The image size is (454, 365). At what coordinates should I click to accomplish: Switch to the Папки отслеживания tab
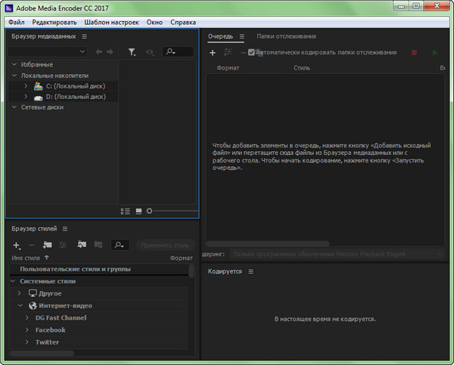(x=275, y=36)
